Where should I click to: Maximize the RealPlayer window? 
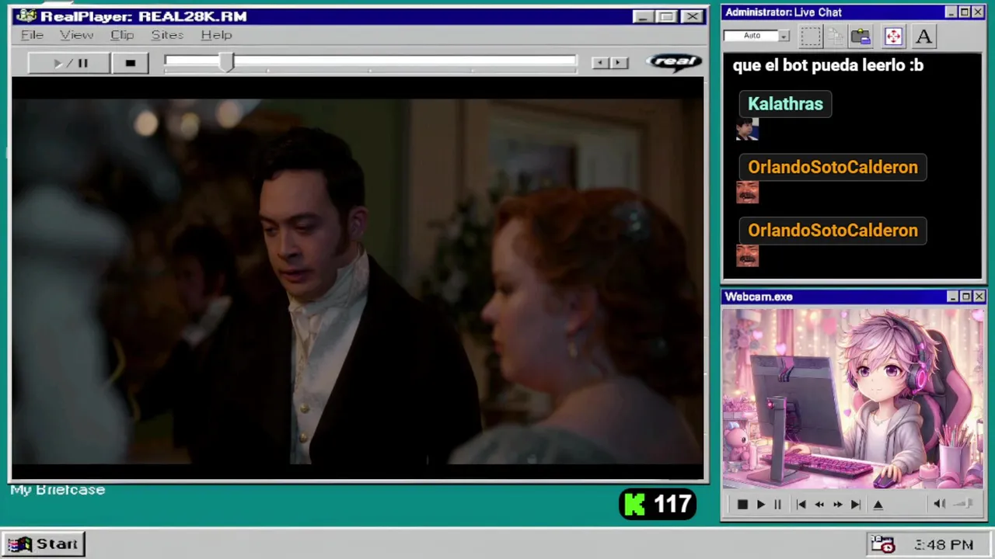coord(666,16)
